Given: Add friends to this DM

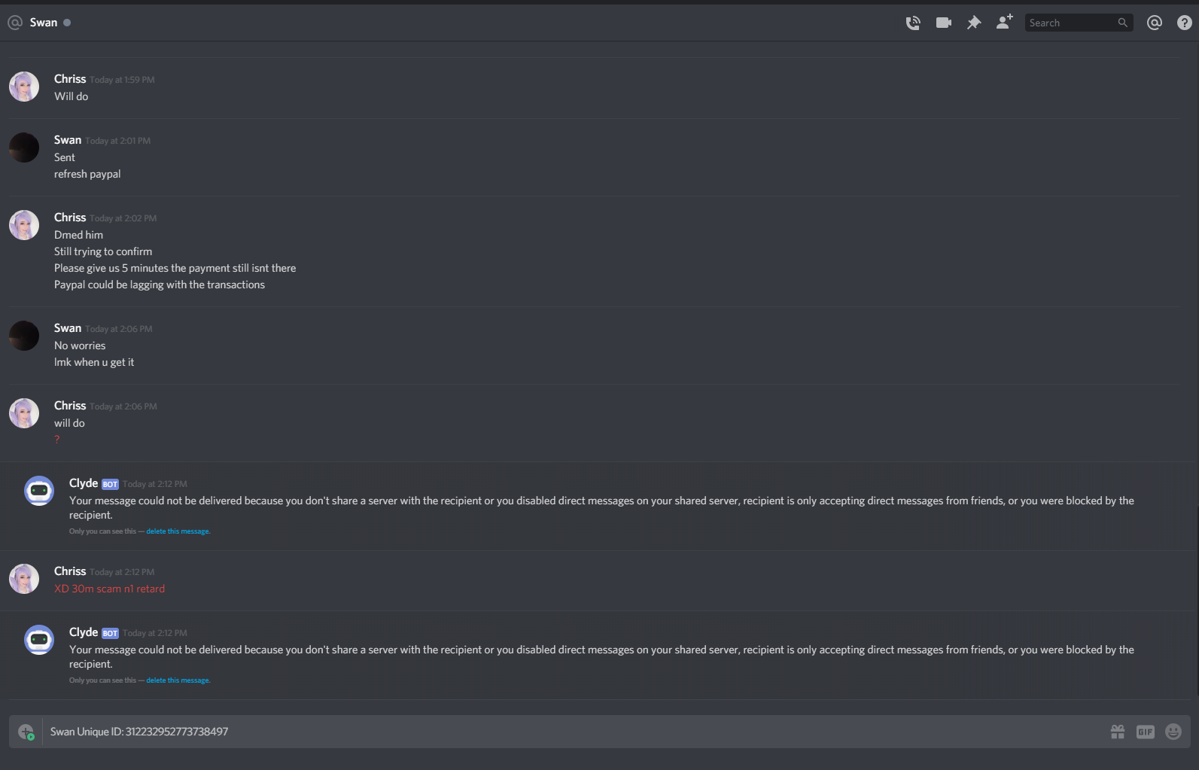Looking at the screenshot, I should click(1005, 22).
